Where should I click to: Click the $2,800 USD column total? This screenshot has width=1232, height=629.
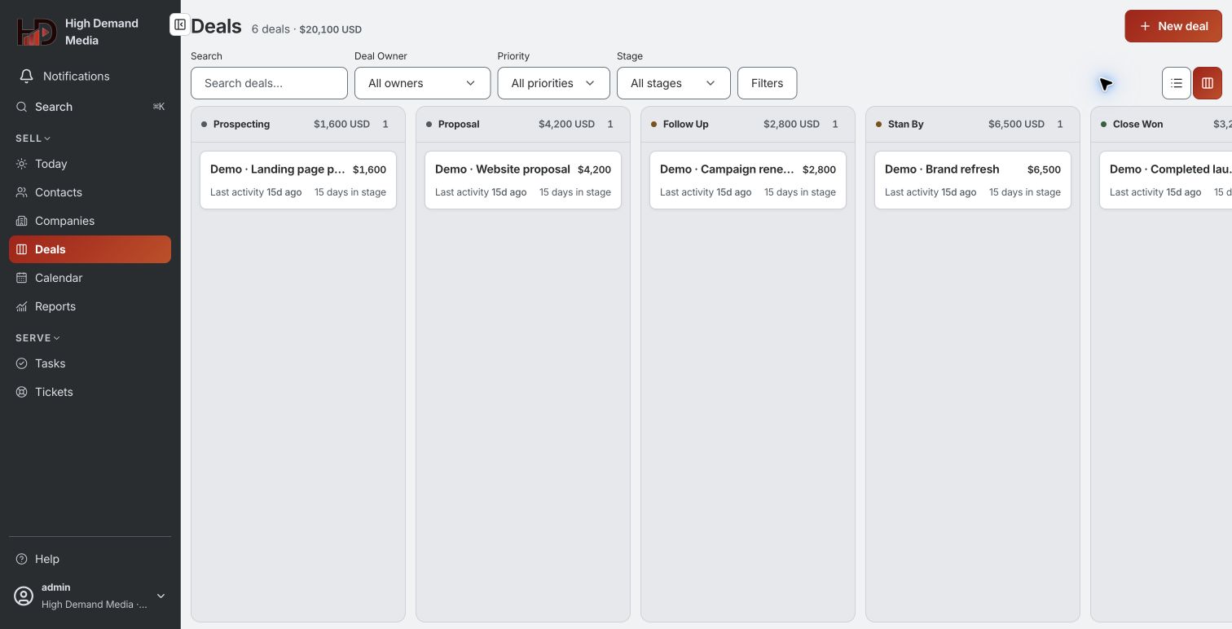[791, 125]
